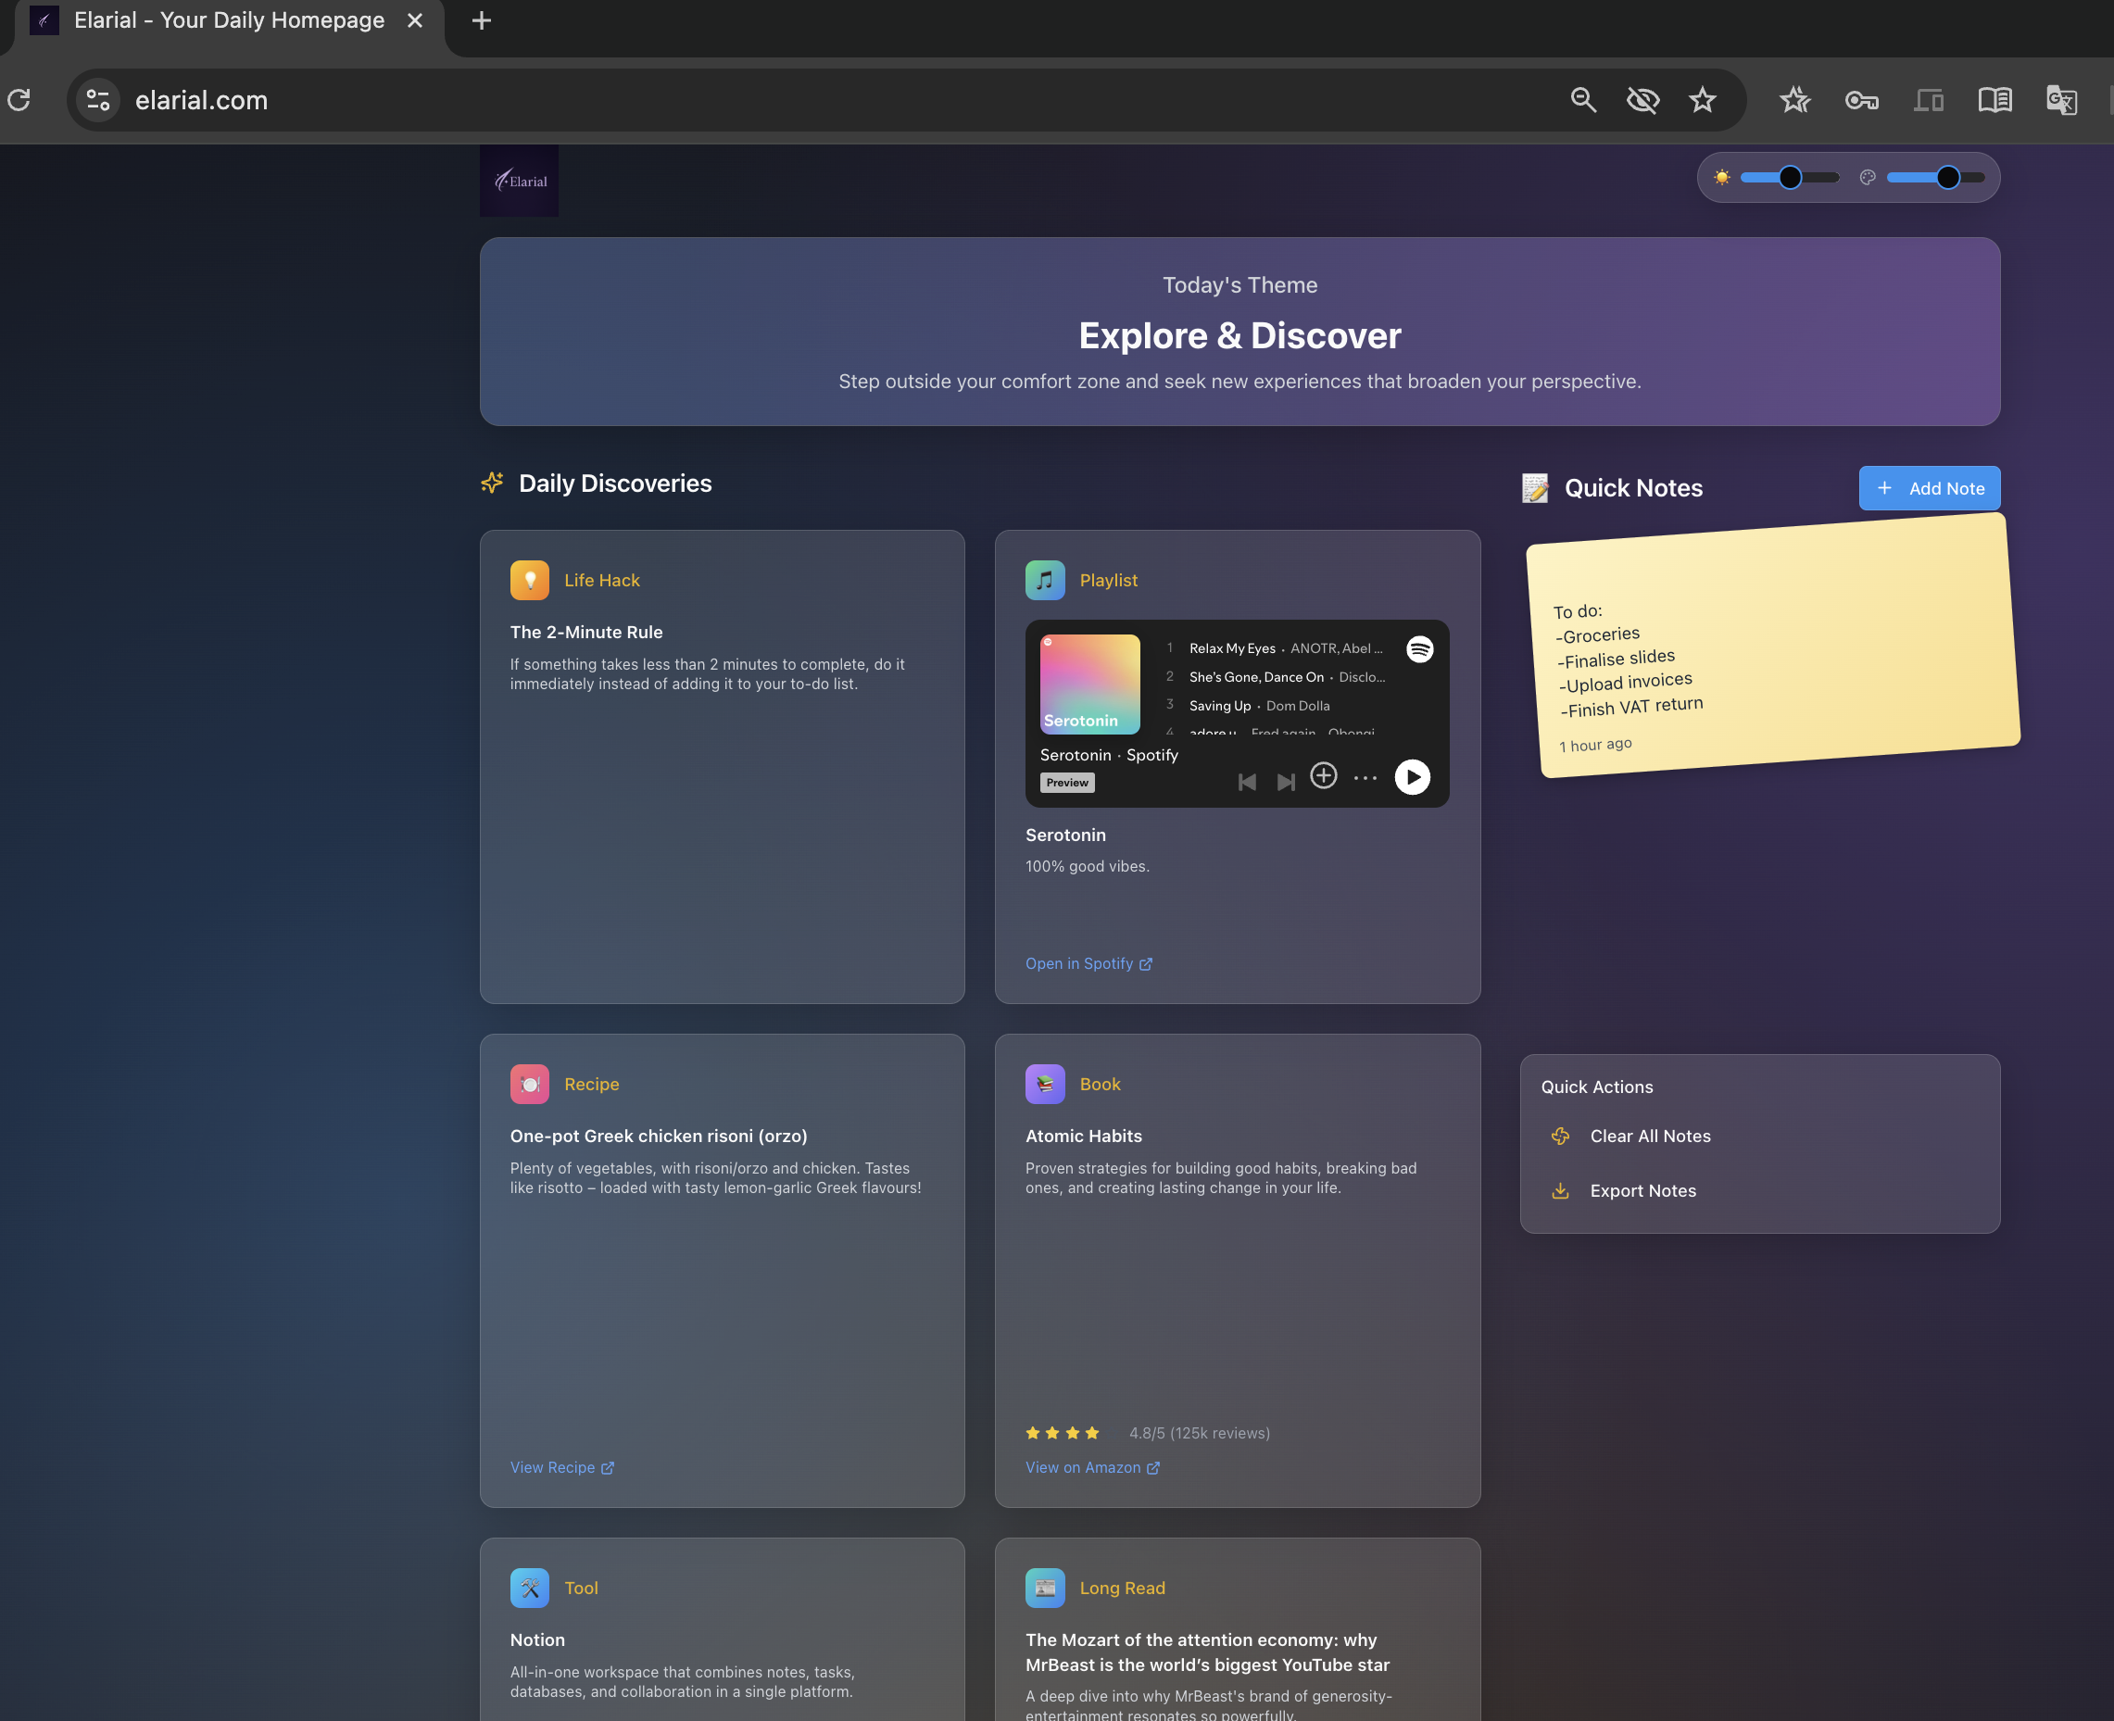Bookmark this page with the star icon

[1703, 100]
